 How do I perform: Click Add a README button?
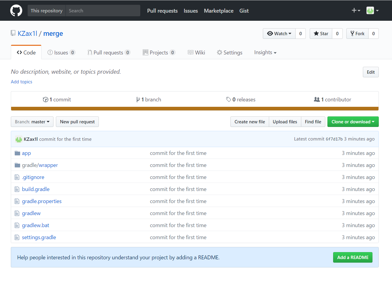coord(353,257)
